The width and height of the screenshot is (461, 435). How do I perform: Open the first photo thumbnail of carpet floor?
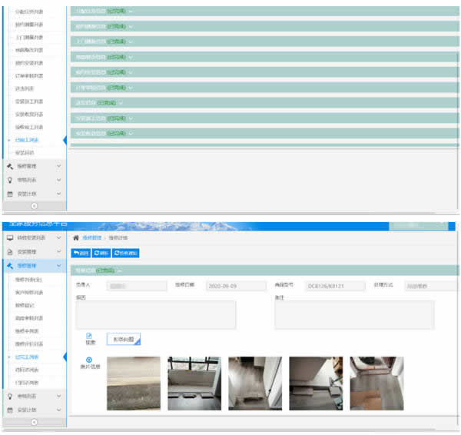click(x=134, y=384)
